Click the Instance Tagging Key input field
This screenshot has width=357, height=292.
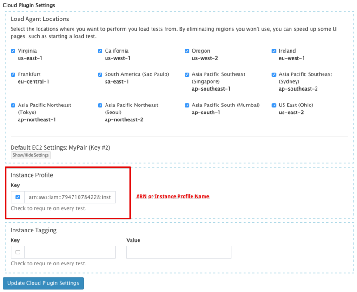(70, 252)
